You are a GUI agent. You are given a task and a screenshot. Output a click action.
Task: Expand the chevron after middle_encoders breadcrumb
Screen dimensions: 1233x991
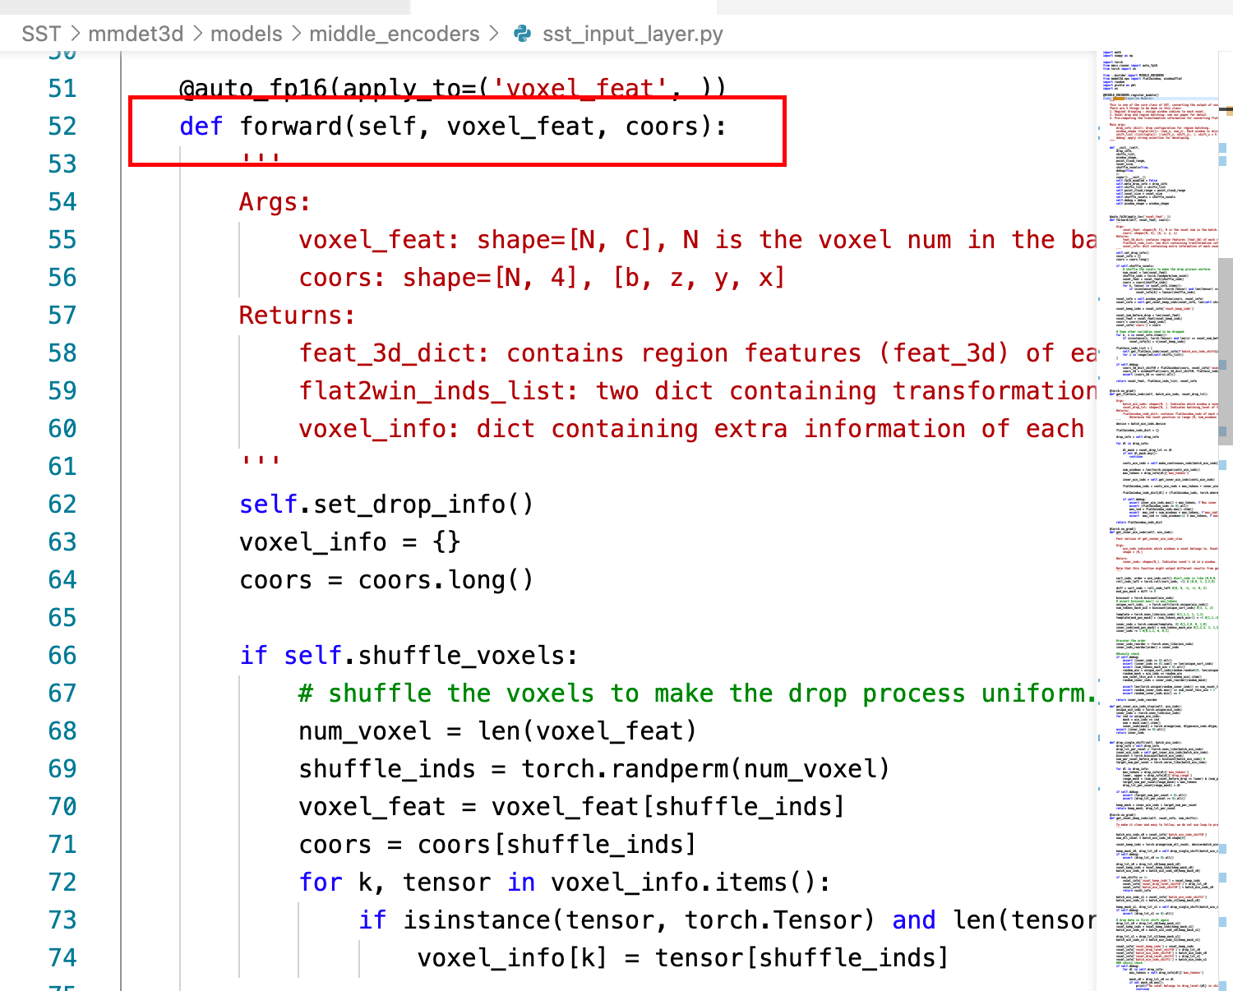494,34
